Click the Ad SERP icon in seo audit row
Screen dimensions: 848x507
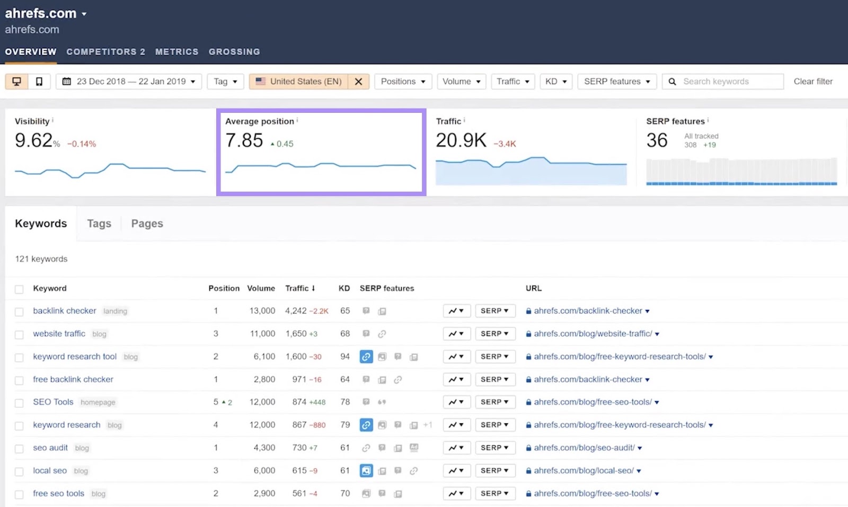click(414, 448)
